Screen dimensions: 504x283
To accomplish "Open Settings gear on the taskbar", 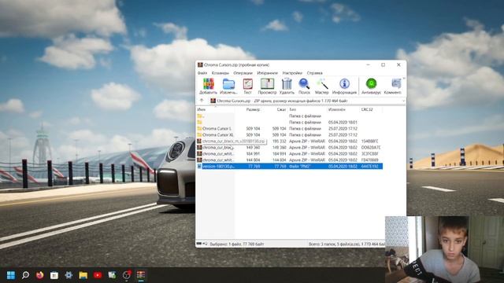I will point(69,275).
